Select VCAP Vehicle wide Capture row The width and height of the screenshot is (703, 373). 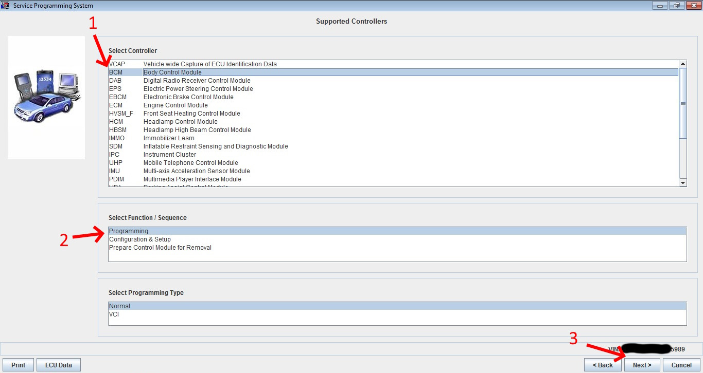tap(394, 64)
